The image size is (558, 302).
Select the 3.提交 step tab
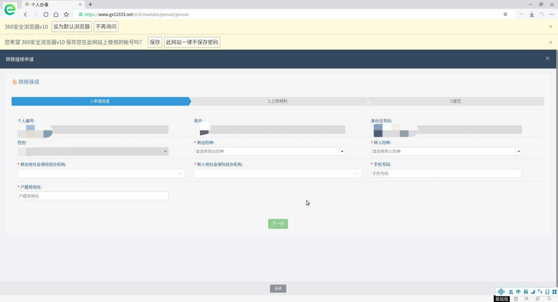click(x=455, y=101)
